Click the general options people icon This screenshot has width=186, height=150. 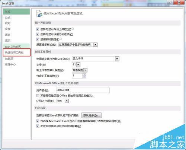[39, 13]
